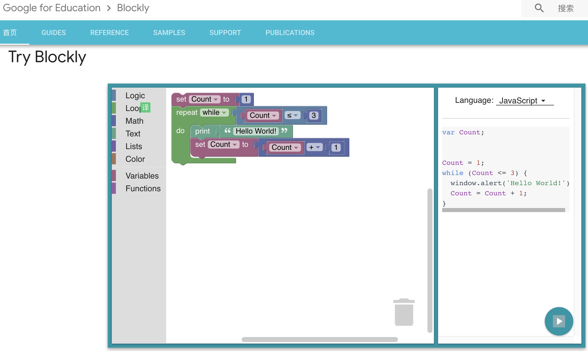Screen dimensions: 588x351
Task: Click 'Count = Count + 1;' code line
Action: (488, 193)
